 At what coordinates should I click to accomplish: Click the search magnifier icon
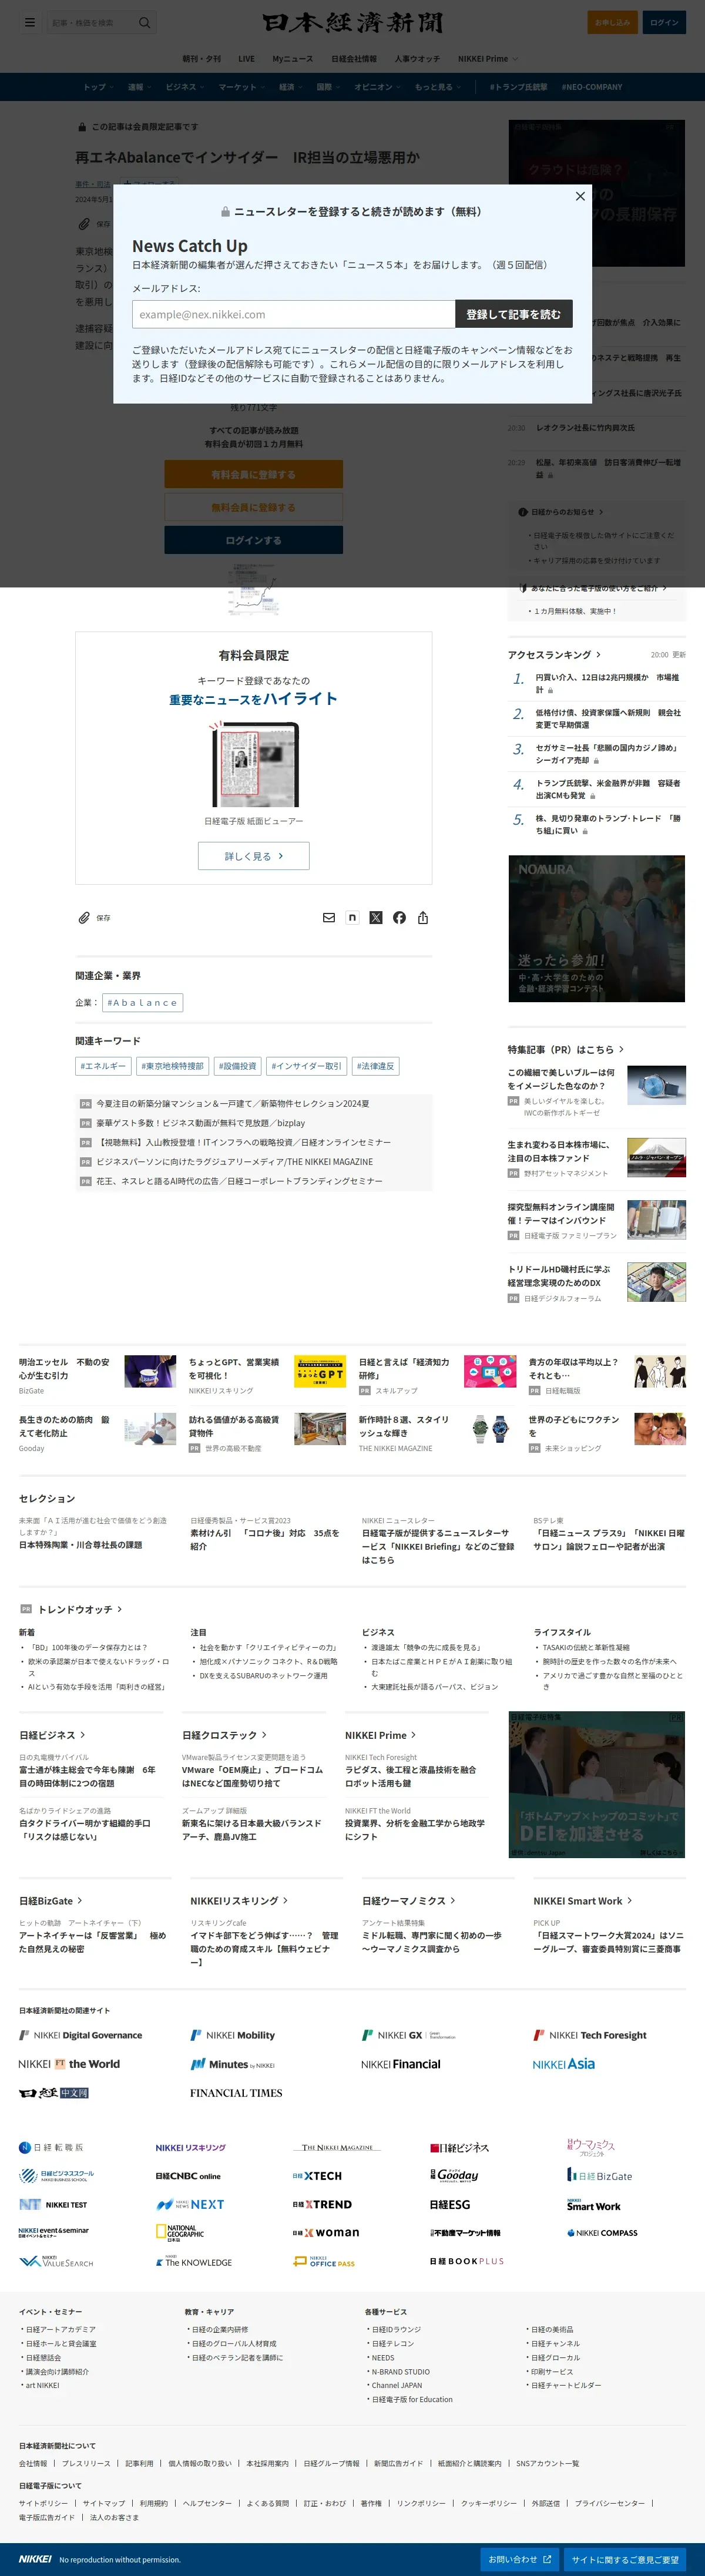coord(145,22)
